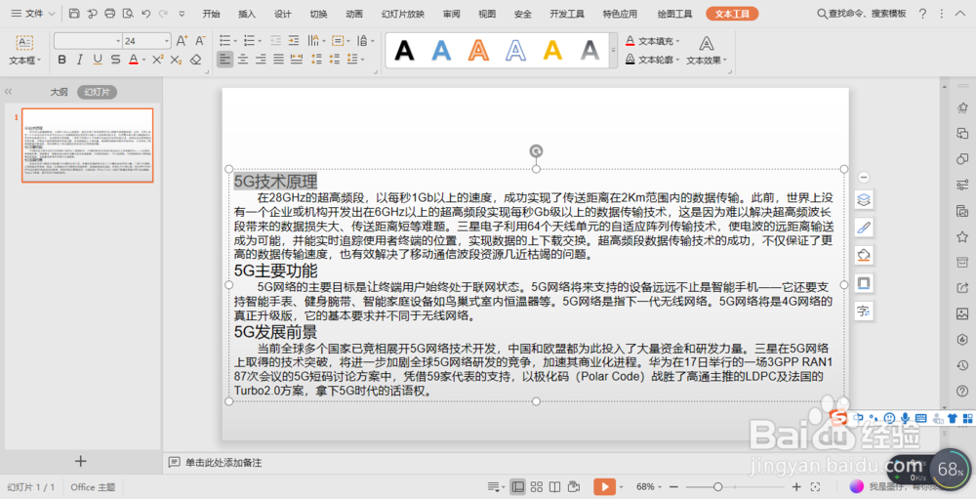Increase font size with A+ icon
Screen dimensions: 976x499
pos(182,41)
